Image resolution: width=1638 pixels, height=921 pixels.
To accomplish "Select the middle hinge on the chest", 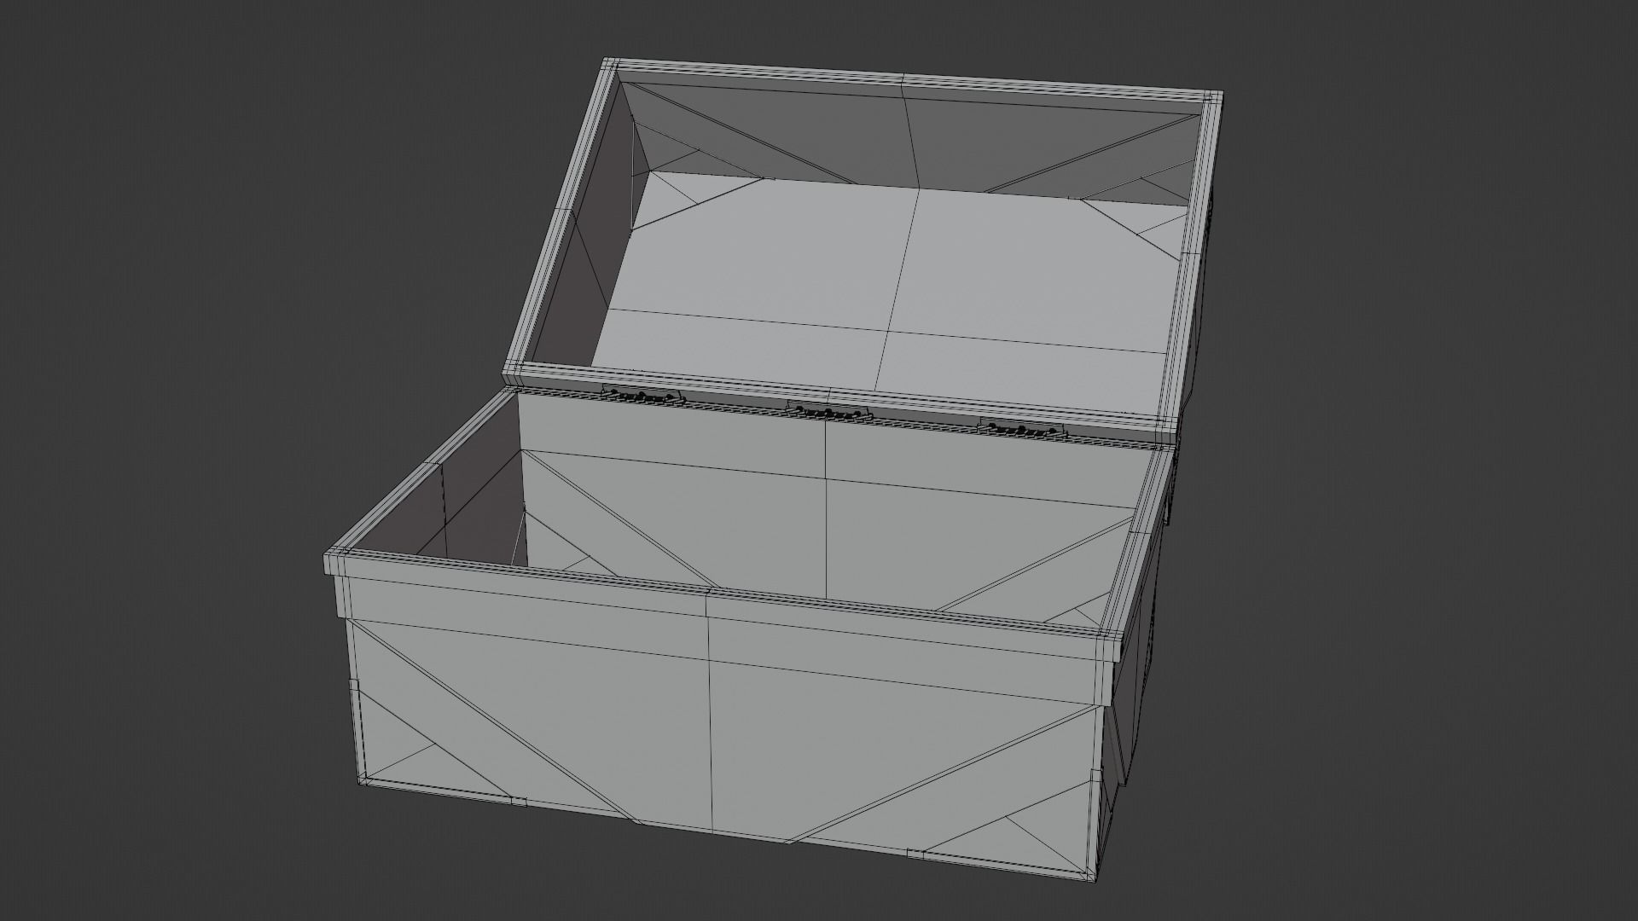I will pos(831,411).
